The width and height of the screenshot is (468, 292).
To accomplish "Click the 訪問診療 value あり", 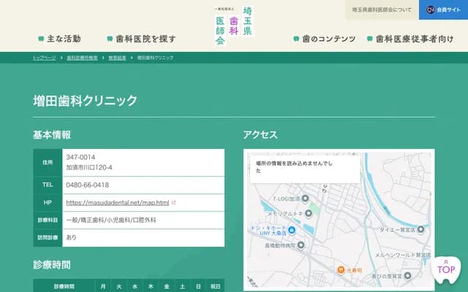I will [72, 237].
